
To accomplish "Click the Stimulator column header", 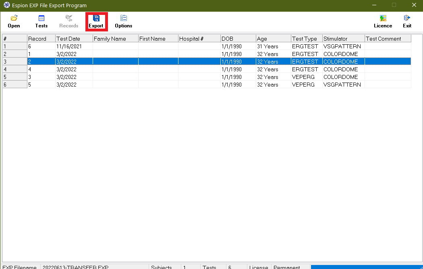I will (344, 39).
